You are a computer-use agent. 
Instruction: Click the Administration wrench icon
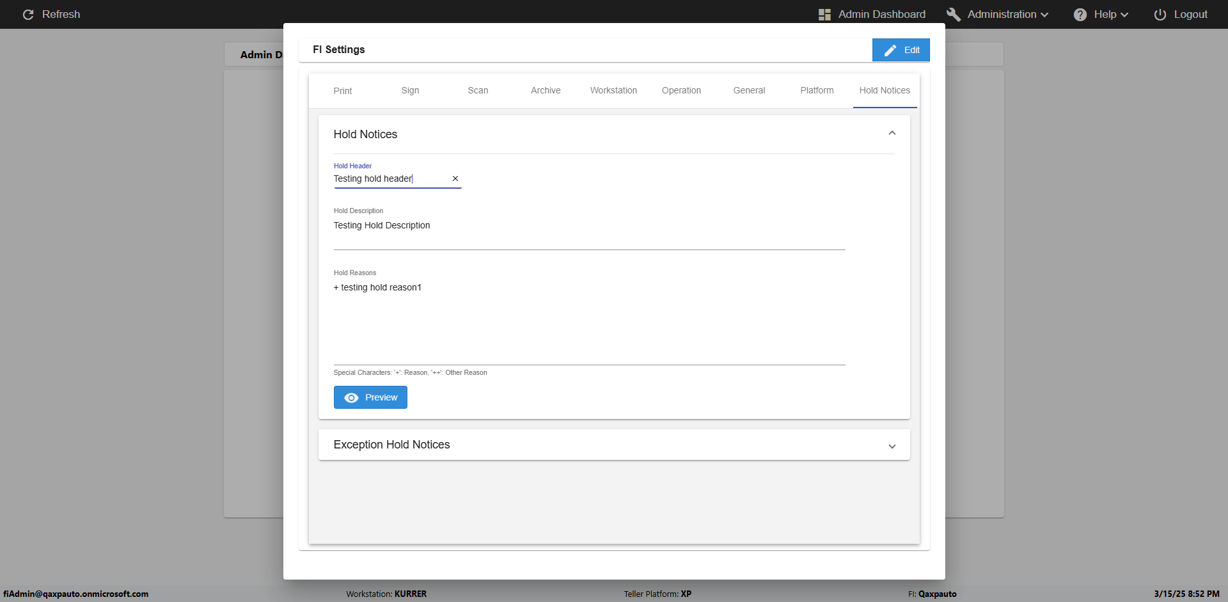pyautogui.click(x=954, y=15)
